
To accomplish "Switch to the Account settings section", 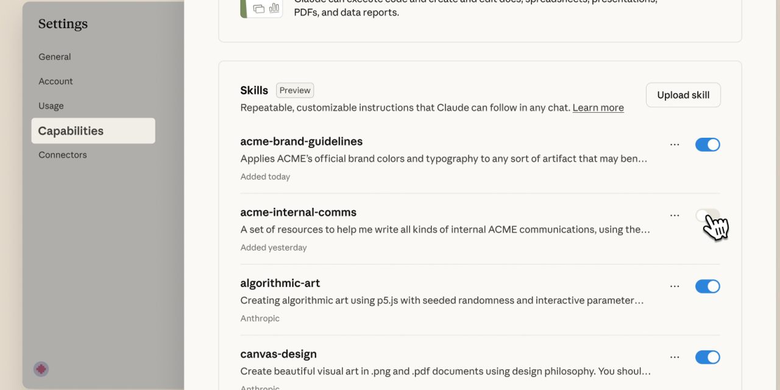I will 55,81.
